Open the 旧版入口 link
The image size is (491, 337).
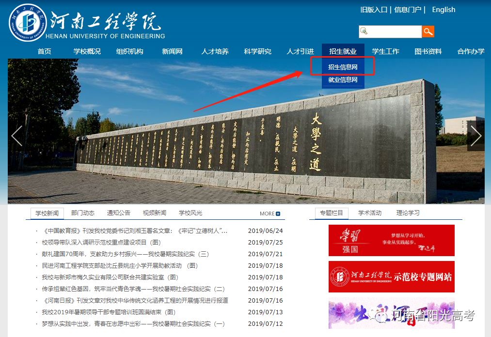[374, 10]
